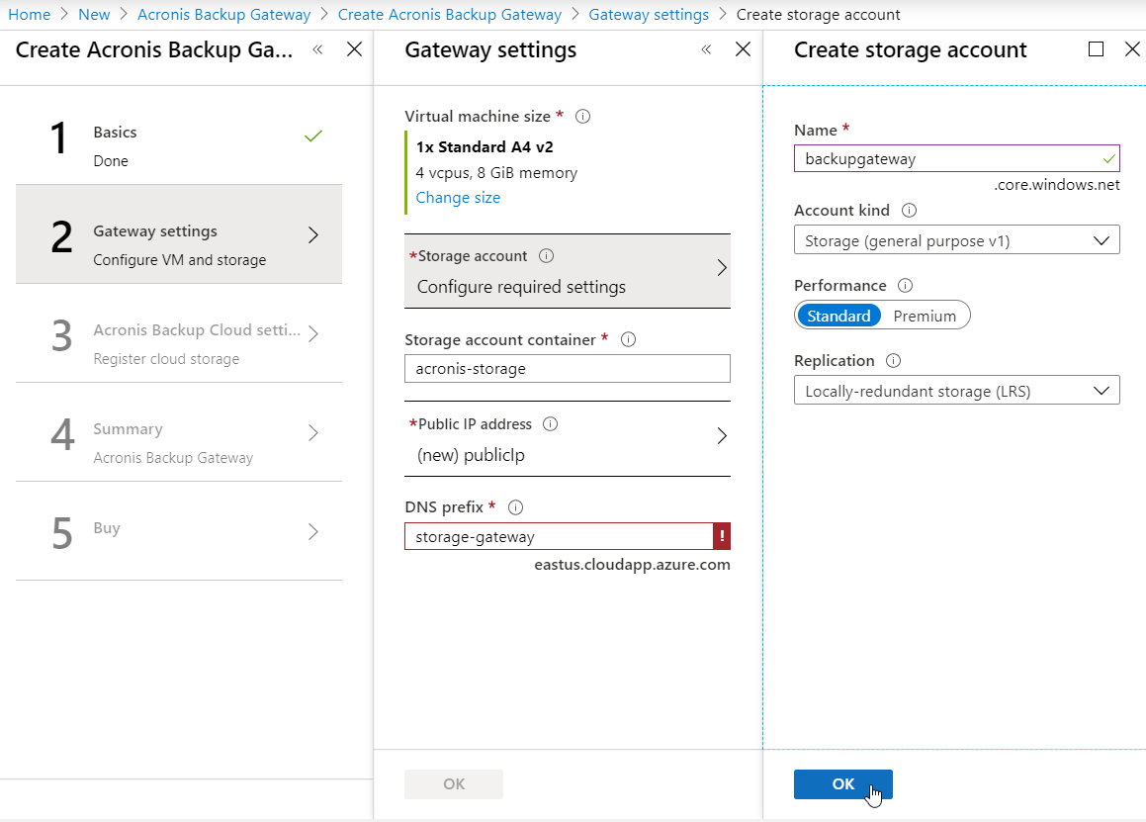Open Gateway settings breadcrumb

649,15
